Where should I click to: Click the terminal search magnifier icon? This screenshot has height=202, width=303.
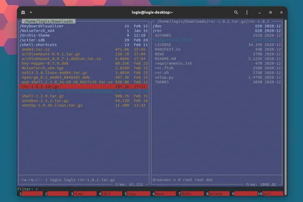coord(236,12)
